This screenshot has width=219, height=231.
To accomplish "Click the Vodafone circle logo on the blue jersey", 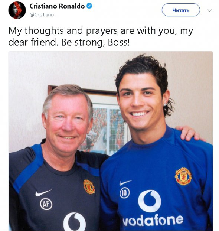I will (x=150, y=201).
